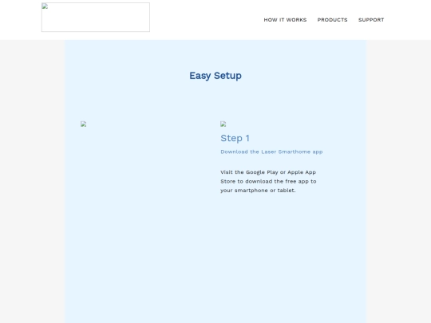Image resolution: width=431 pixels, height=323 pixels.
Task: Click 'Download the Laser Smarthome app' text
Action: point(271,152)
